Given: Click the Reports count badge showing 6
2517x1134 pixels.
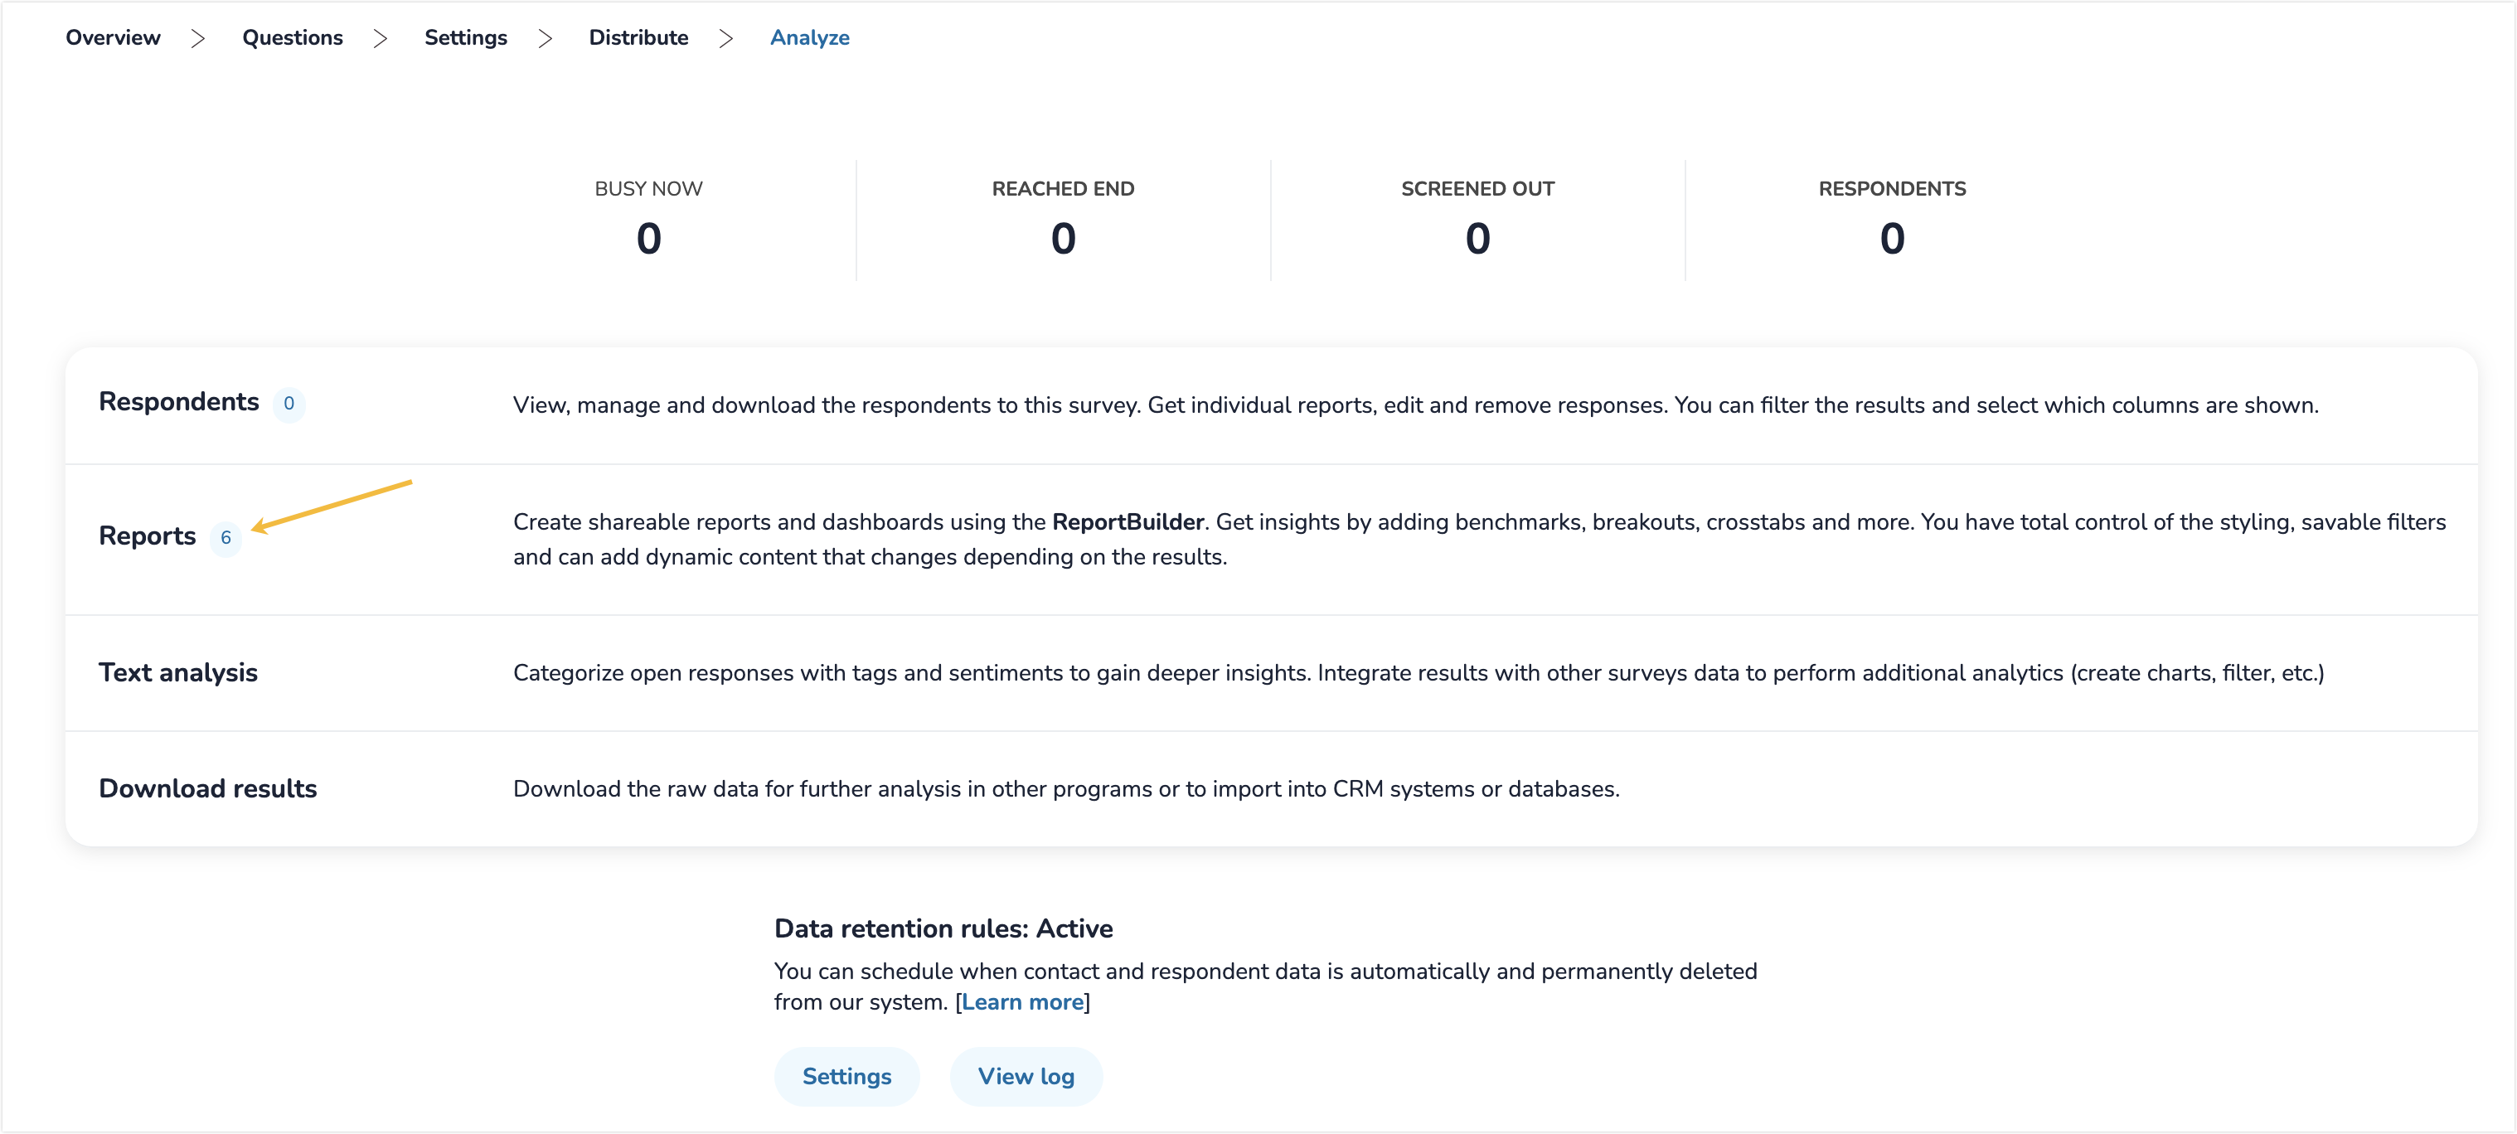Looking at the screenshot, I should [226, 538].
